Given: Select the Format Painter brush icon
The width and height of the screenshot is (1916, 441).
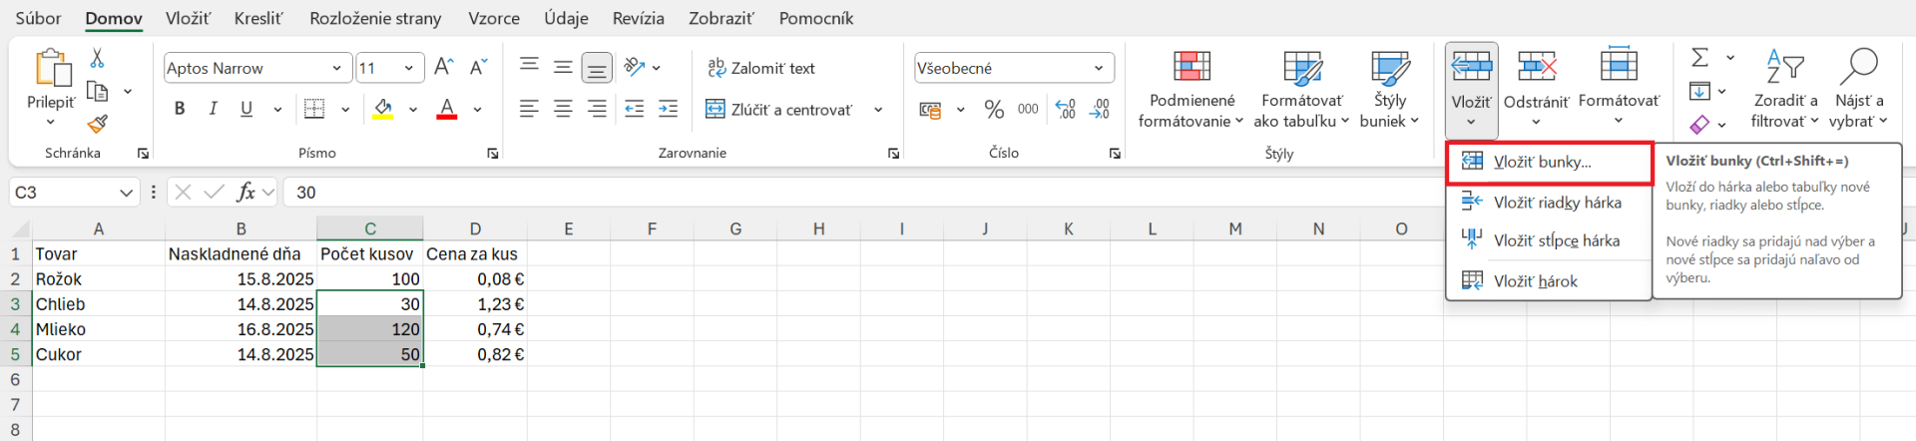Looking at the screenshot, I should point(97,124).
